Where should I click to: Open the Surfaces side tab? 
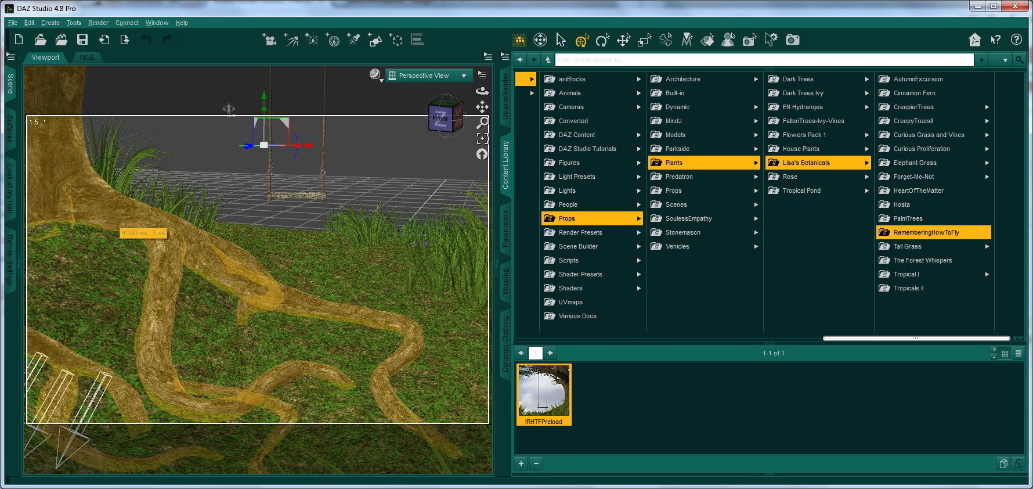[x=10, y=129]
